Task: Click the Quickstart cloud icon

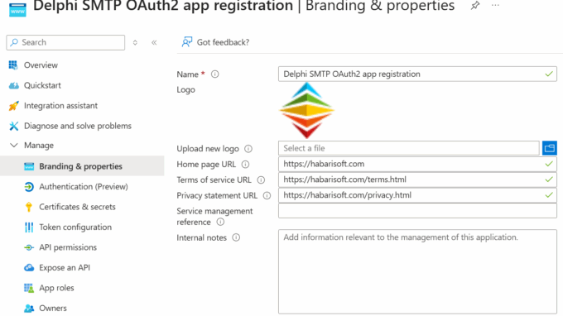Action: (13, 85)
